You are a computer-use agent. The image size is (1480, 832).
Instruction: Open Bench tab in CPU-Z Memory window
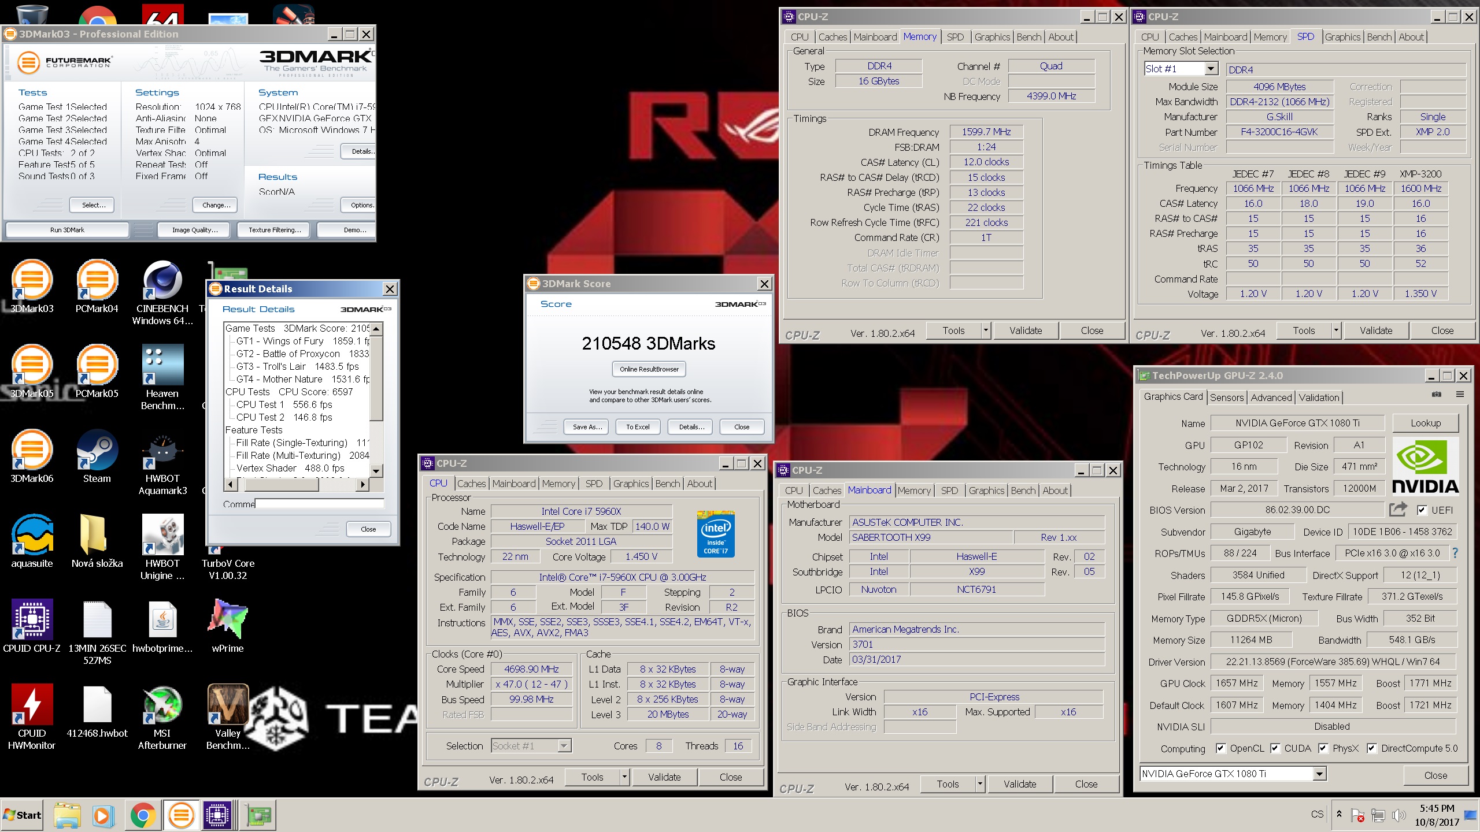coord(1028,37)
